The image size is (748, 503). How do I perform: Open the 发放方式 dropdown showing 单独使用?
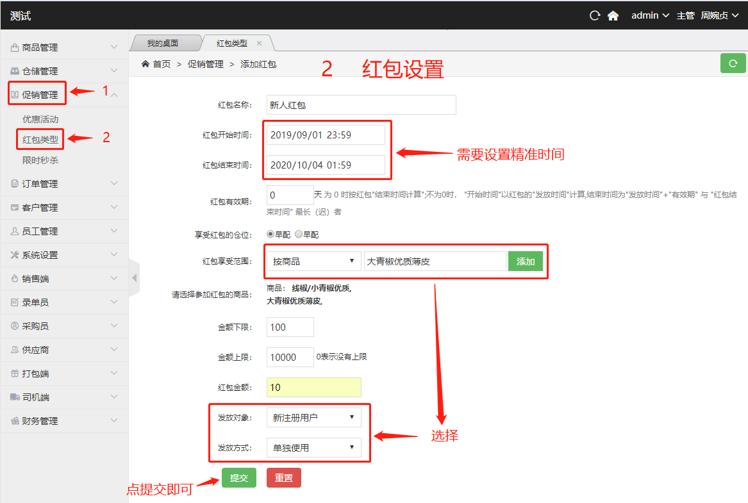pyautogui.click(x=313, y=448)
